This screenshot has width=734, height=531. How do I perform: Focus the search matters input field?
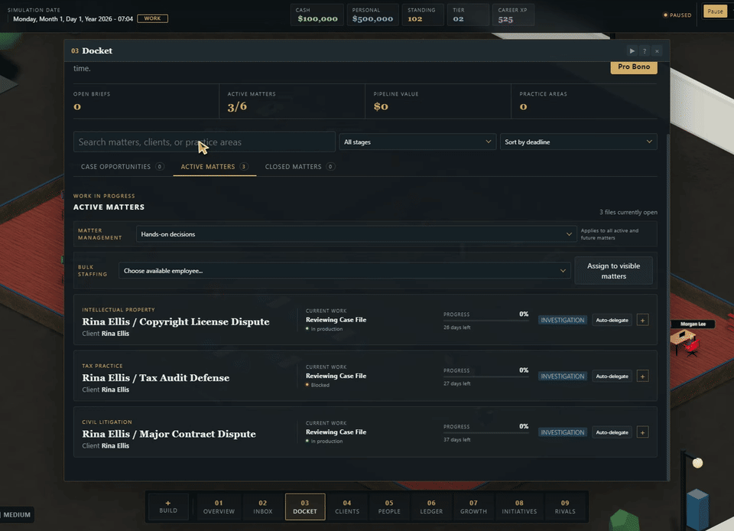[204, 142]
